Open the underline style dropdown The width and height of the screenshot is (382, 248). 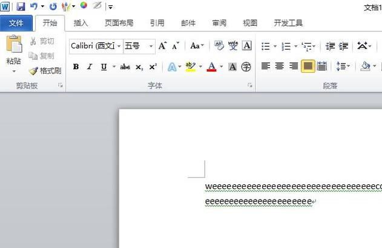(114, 67)
